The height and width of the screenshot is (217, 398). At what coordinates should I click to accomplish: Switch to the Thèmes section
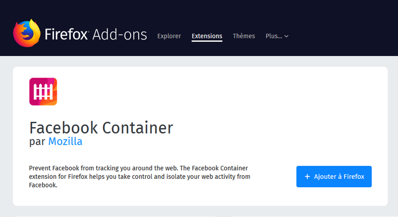(x=244, y=36)
